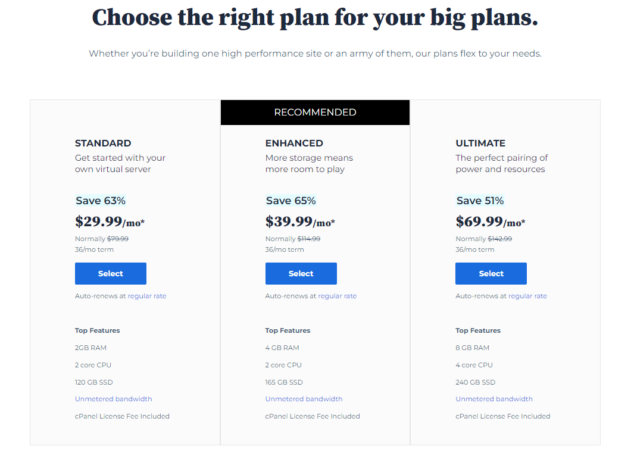Click Unmetered bandwidth link in Enhanced features
This screenshot has height=462, width=631.
click(x=304, y=399)
